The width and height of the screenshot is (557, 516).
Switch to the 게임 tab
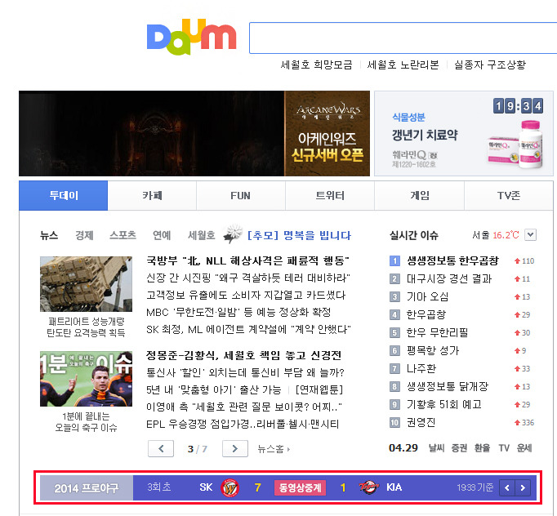pos(420,195)
